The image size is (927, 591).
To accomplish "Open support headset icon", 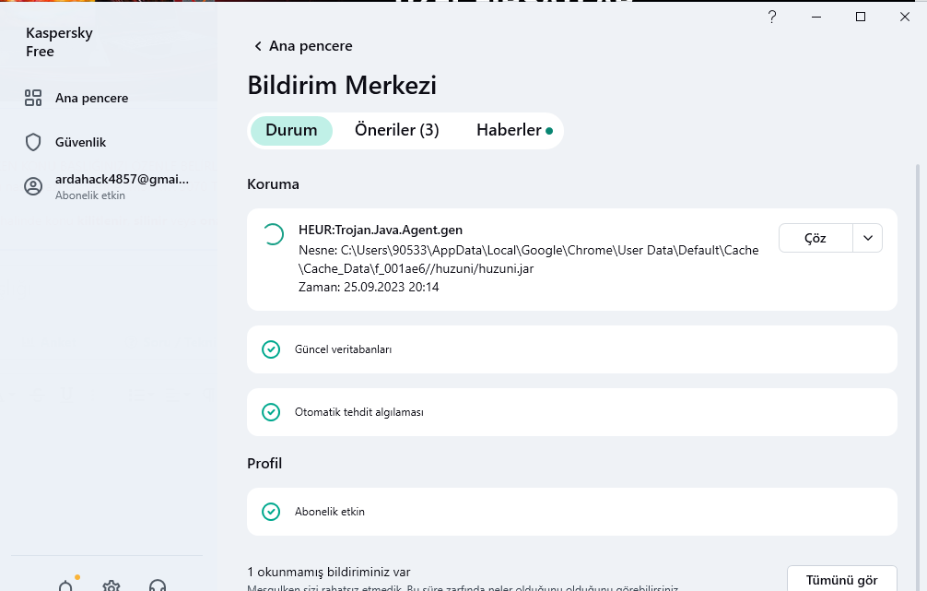I will click(x=158, y=585).
